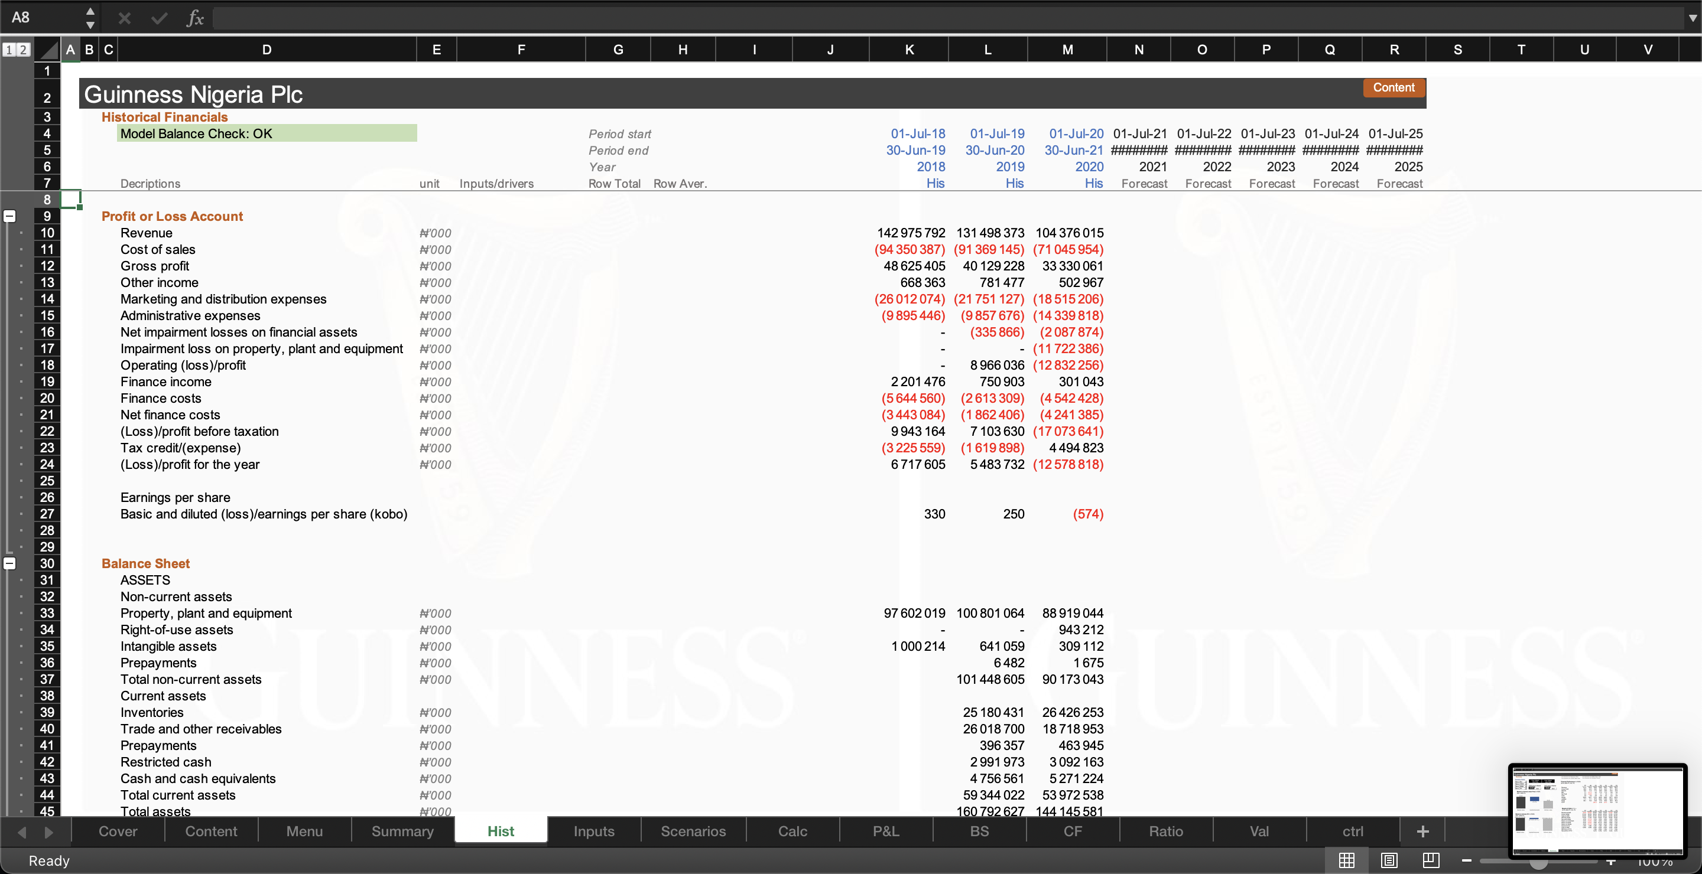Select row 10 header

47,232
